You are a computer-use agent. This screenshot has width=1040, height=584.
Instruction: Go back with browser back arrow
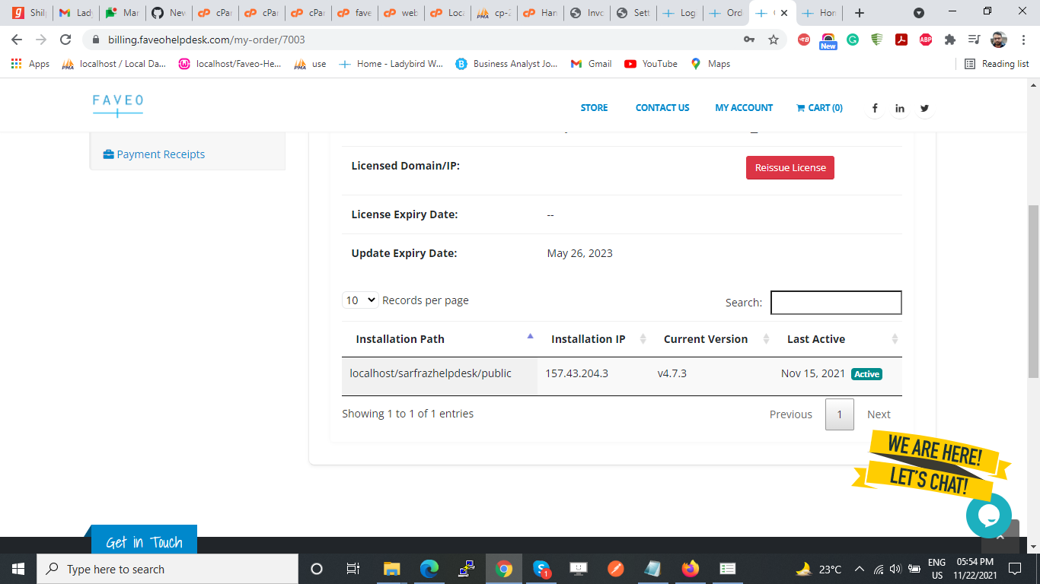tap(17, 40)
